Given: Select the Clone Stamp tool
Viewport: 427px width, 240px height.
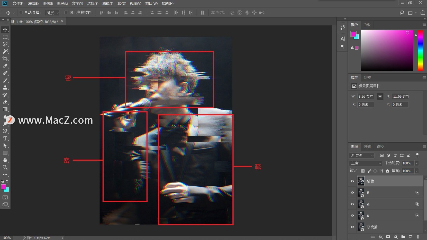Looking at the screenshot, I should point(5,88).
